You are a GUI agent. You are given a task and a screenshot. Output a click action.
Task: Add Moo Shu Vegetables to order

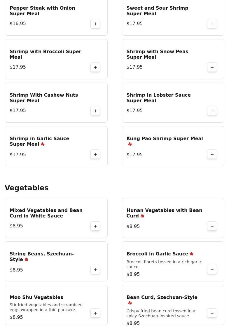click(x=95, y=313)
